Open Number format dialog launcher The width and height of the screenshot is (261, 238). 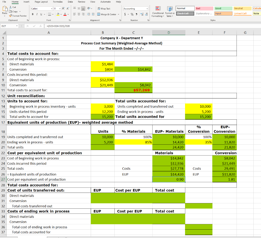coord(148,20)
